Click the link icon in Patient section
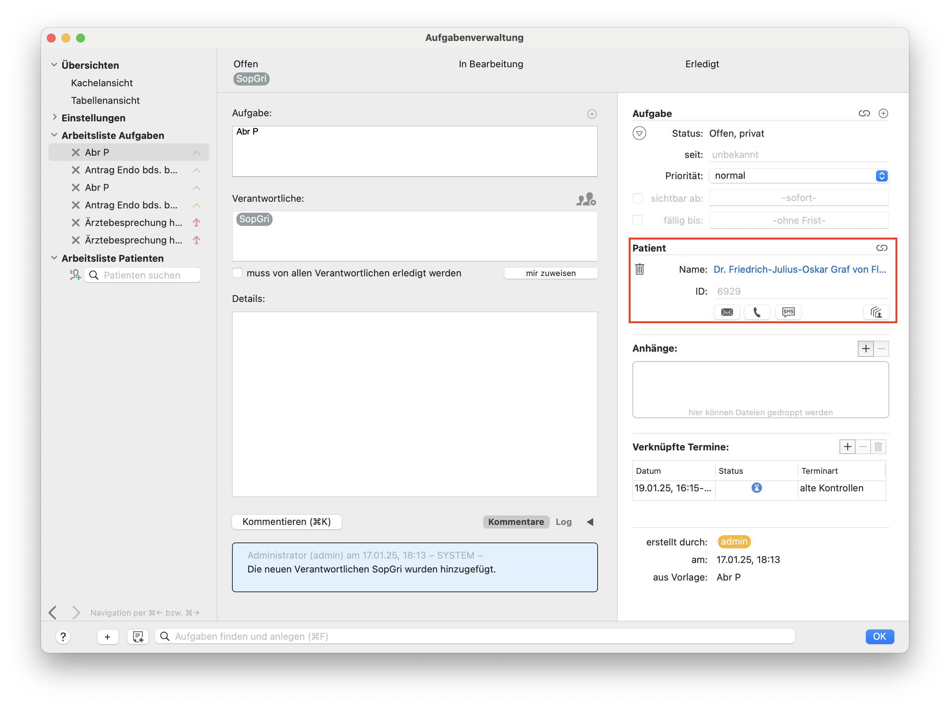Screen dimensions: 950x707 coord(882,248)
